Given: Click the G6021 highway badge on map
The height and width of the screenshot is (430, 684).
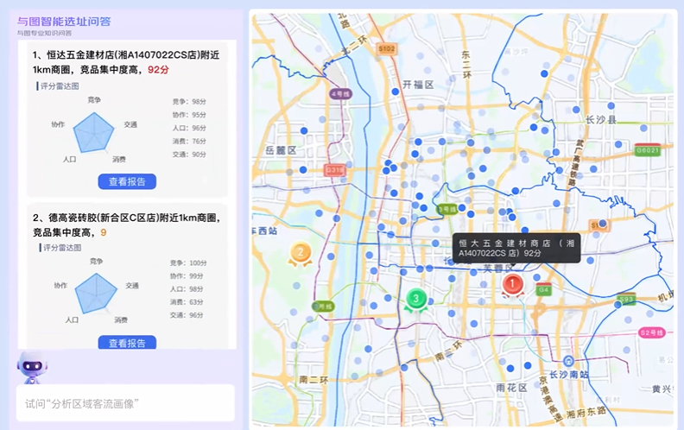Looking at the screenshot, I should (647, 150).
